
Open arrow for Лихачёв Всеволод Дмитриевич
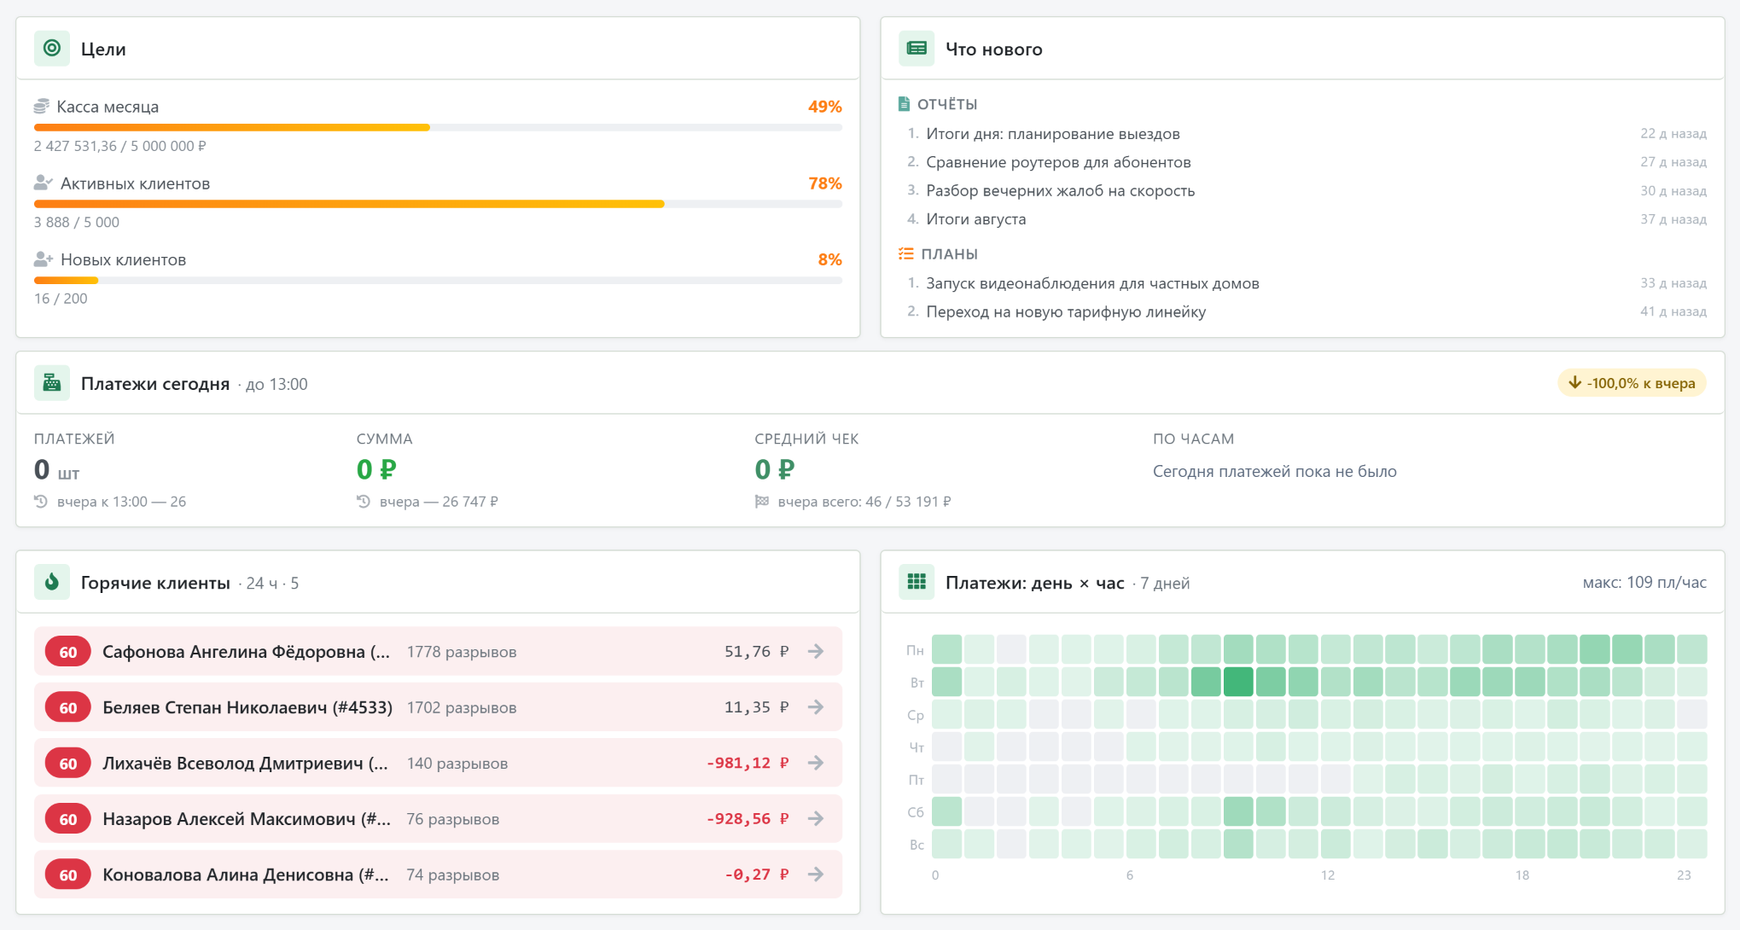coord(816,763)
